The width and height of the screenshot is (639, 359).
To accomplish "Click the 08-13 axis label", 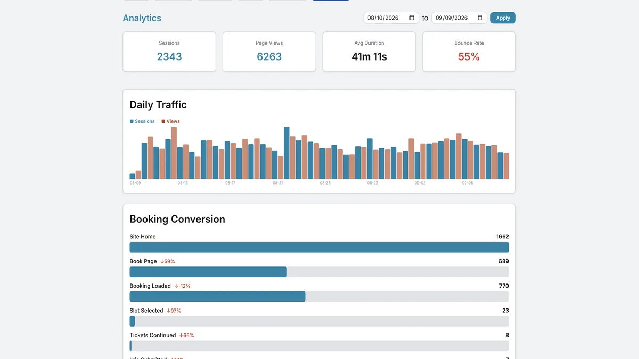I will pos(183,183).
